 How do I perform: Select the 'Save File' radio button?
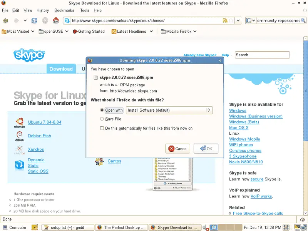pyautogui.click(x=102, y=119)
